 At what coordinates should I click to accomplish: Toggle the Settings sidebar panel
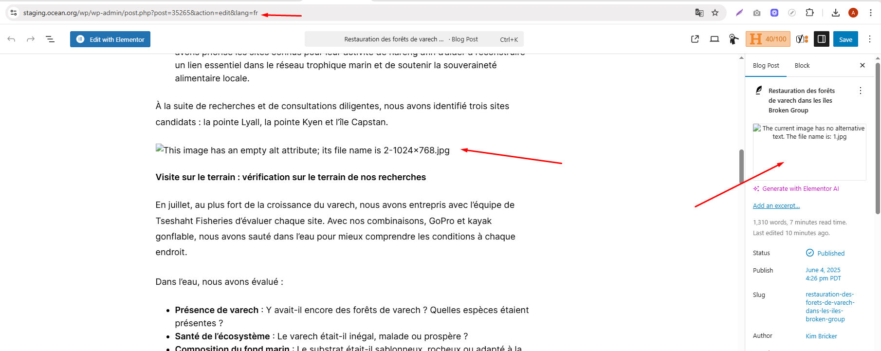click(x=822, y=39)
